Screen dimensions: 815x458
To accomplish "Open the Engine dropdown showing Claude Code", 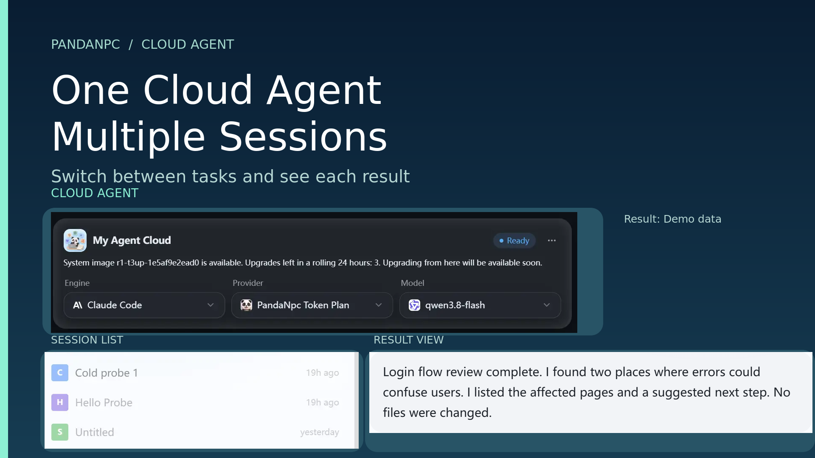I will (x=144, y=305).
